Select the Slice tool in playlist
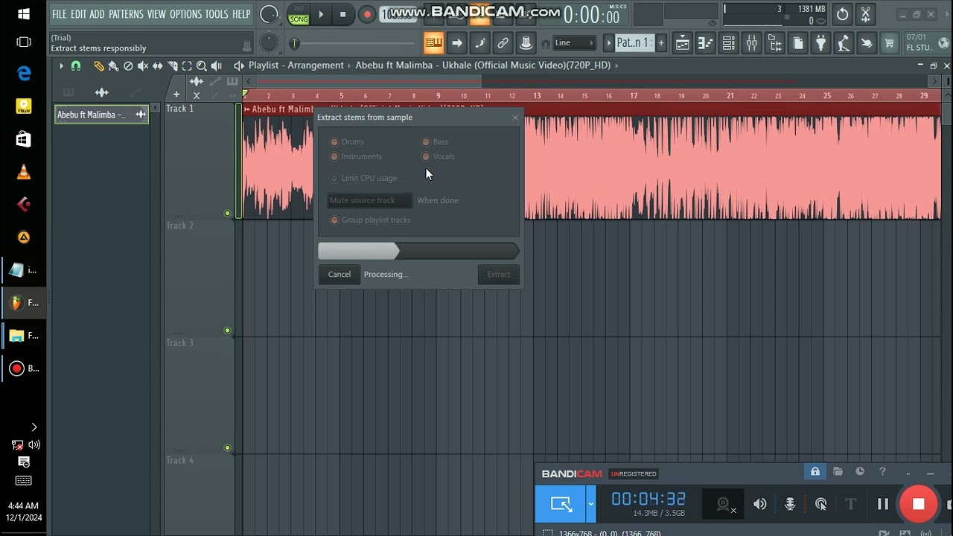Screen dimensions: 953x536 (x=173, y=66)
